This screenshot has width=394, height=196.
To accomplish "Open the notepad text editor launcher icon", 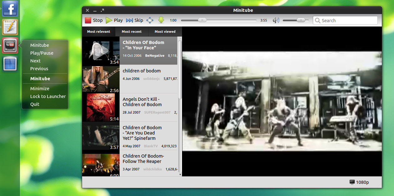I will coord(10,27).
